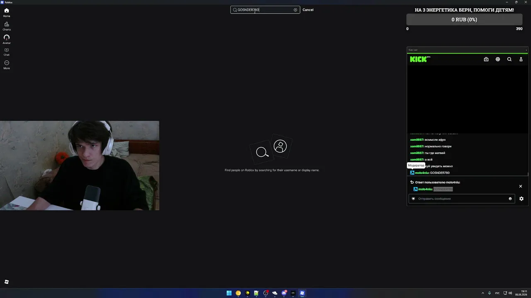The width and height of the screenshot is (531, 298).
Task: Click the "всмысле афро" chat message
Action: point(435,139)
